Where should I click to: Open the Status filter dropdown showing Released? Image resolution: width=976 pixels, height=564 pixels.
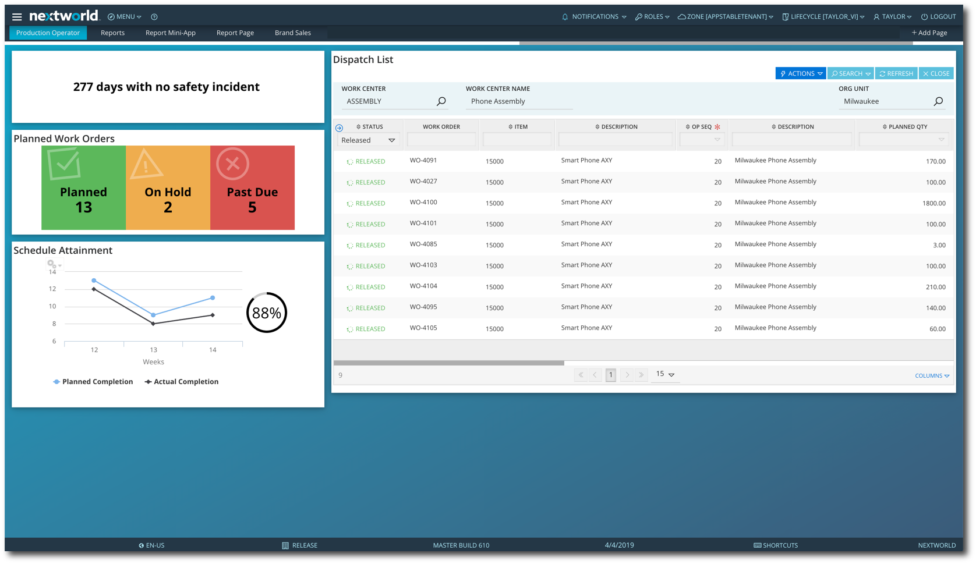[x=369, y=140]
